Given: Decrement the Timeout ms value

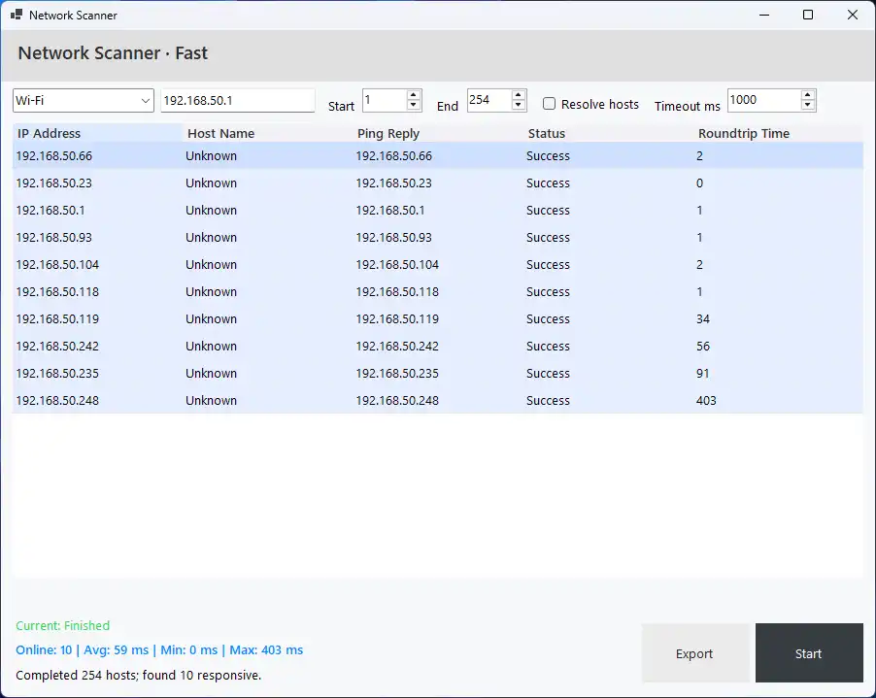Looking at the screenshot, I should 807,105.
